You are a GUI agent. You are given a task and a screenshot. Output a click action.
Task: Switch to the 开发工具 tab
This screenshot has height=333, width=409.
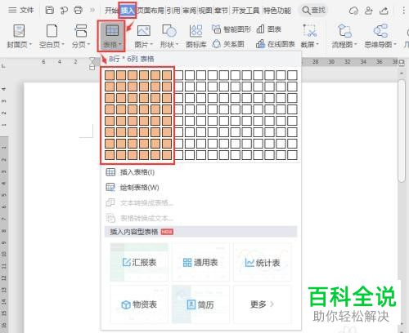coord(245,11)
